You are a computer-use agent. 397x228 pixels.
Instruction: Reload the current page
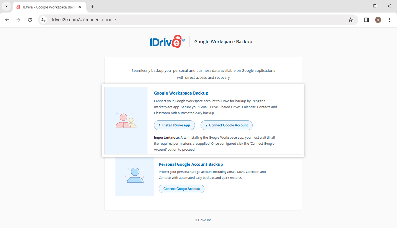point(30,20)
